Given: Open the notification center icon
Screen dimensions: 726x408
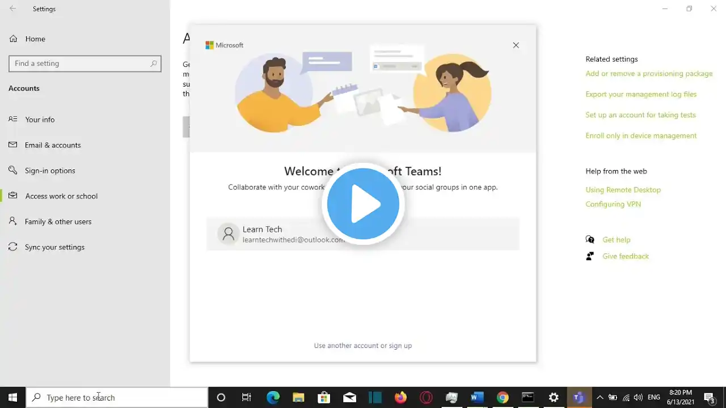Looking at the screenshot, I should click(x=709, y=397).
